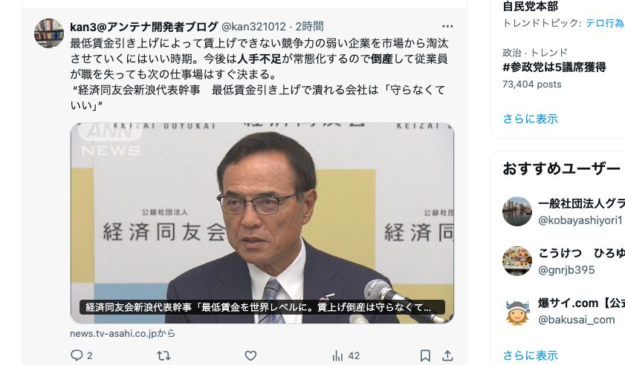Open reply comments on the tweet
The image size is (625, 365).
click(81, 355)
